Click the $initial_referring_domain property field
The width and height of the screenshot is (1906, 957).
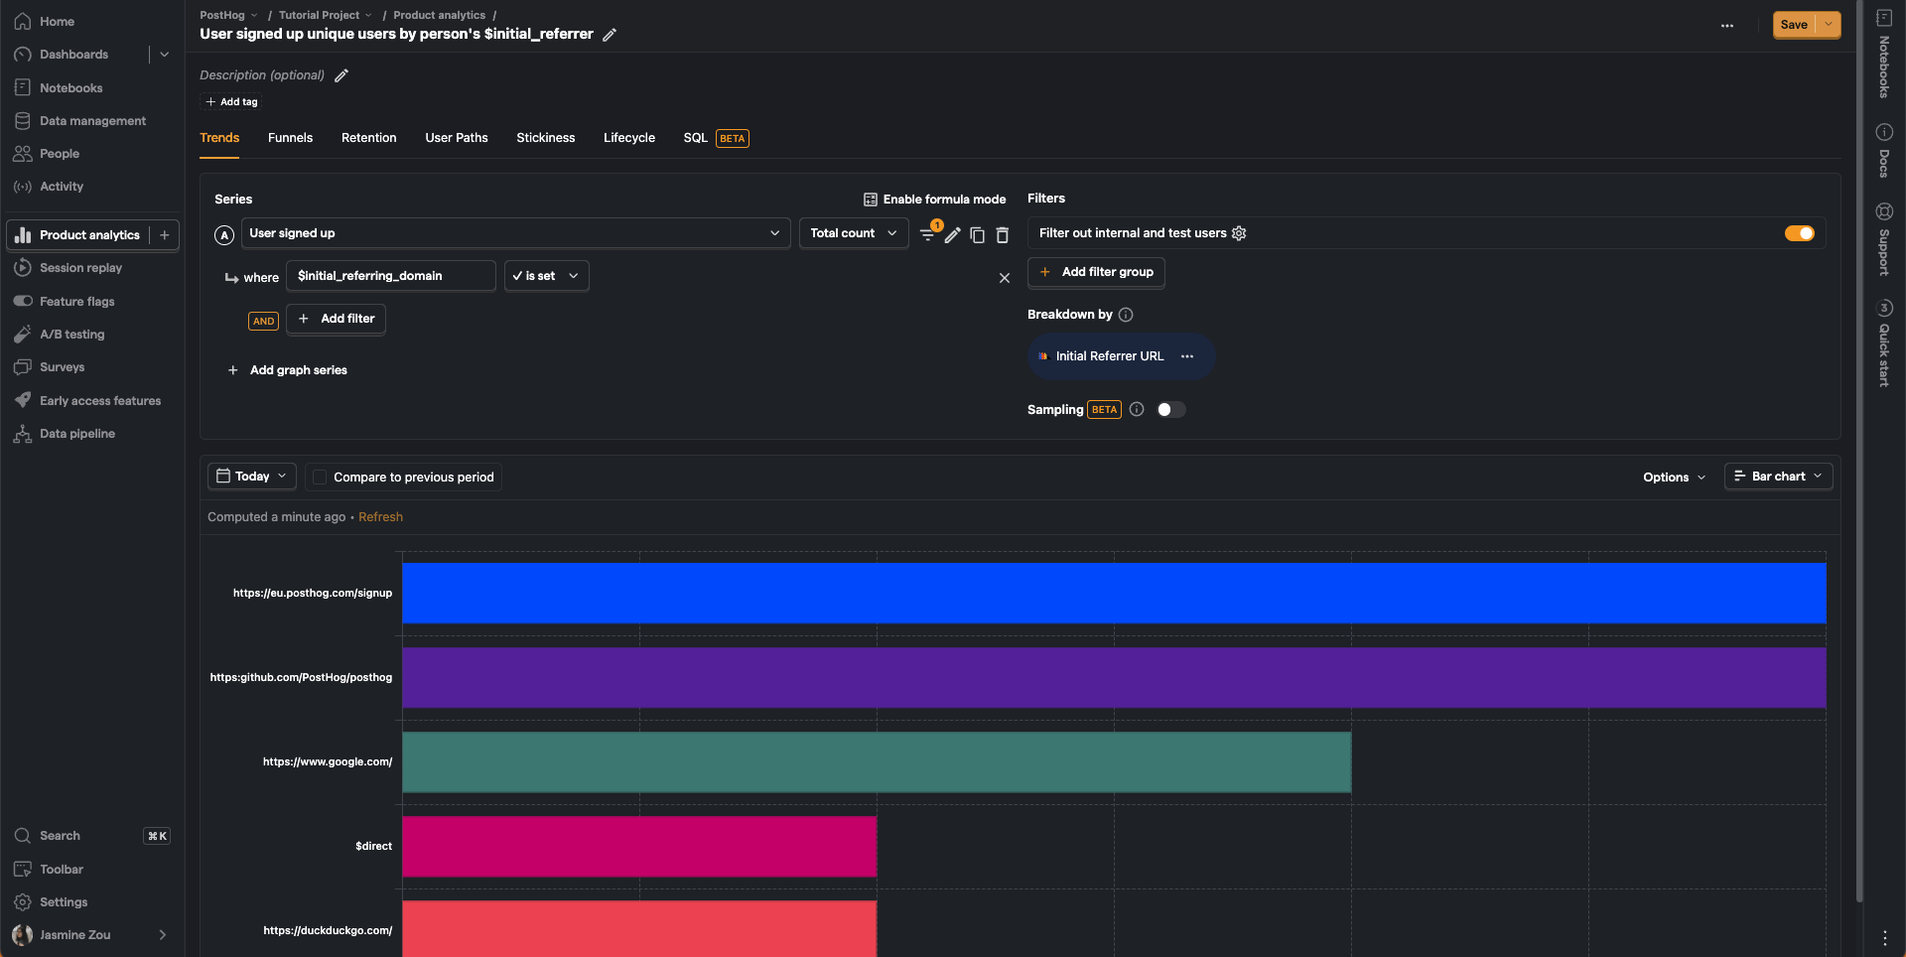(x=391, y=276)
